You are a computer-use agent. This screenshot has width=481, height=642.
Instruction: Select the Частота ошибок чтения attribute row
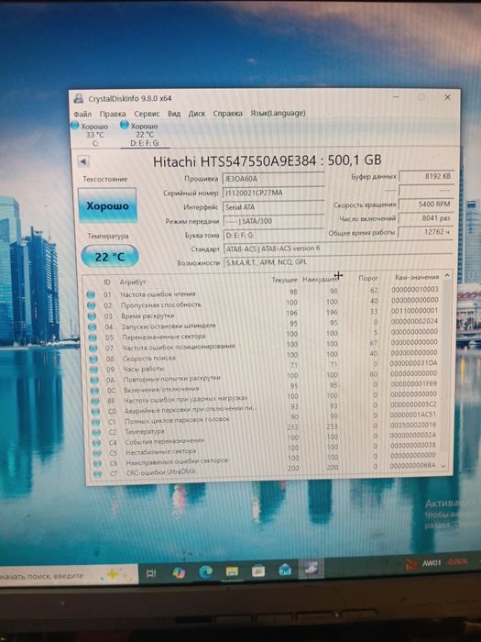click(x=262, y=292)
